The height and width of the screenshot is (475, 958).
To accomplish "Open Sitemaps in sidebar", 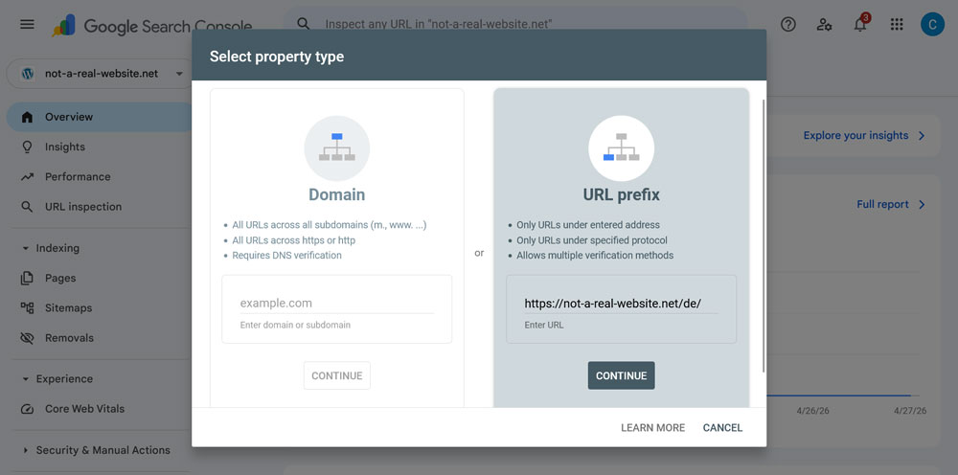I will [x=68, y=307].
